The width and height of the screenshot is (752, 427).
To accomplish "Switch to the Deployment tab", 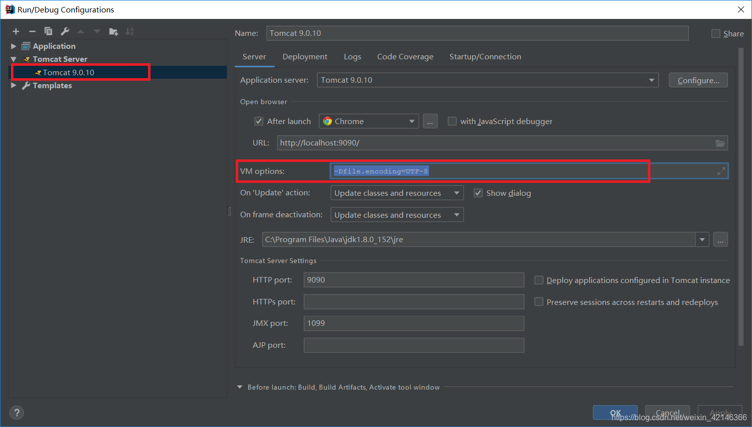I will point(305,57).
